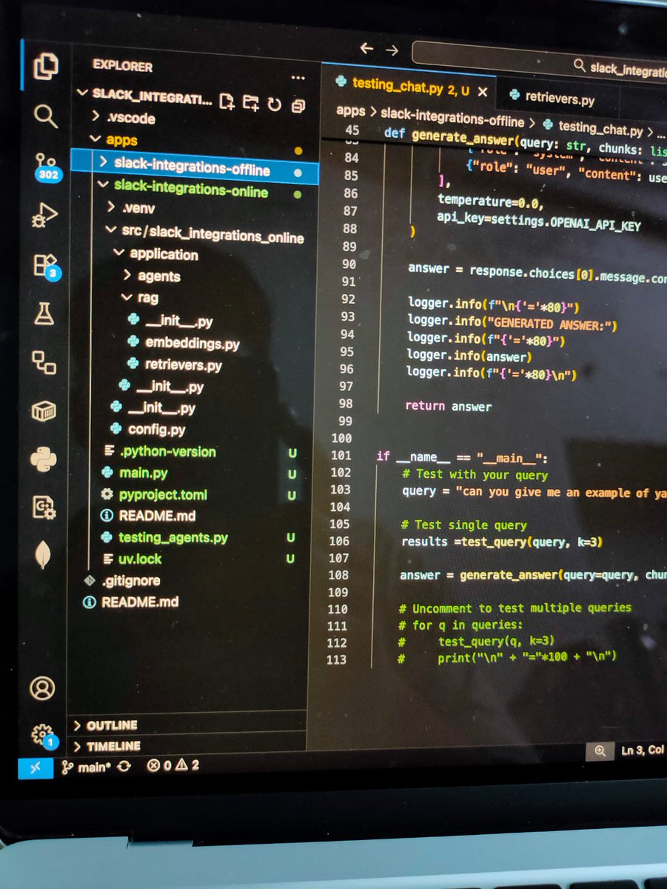The width and height of the screenshot is (667, 889).
Task: Click the New Folder icon in Explorer
Action: (x=251, y=102)
